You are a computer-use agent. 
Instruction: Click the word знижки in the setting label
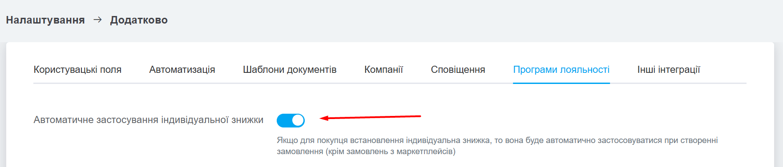click(x=247, y=120)
